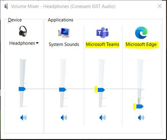Click the System Sounds label

pos(64,44)
